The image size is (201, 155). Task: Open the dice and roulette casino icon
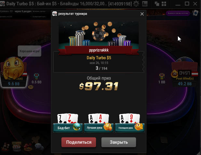(x=28, y=147)
